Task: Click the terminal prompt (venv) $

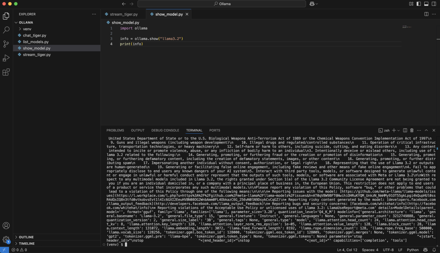Action: pos(115,244)
